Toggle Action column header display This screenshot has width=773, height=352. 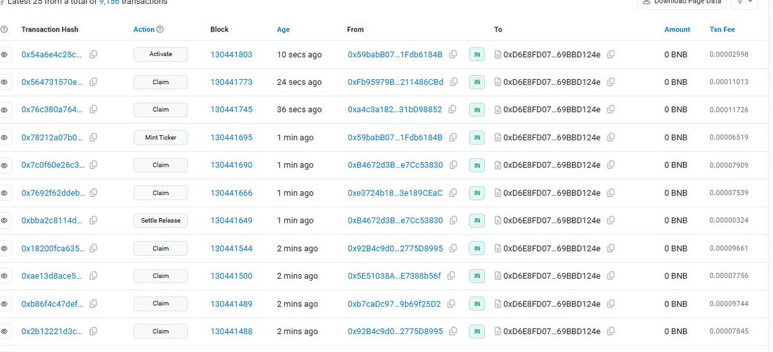144,30
